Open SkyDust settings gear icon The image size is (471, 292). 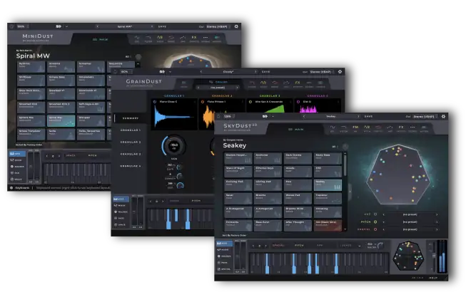click(443, 116)
